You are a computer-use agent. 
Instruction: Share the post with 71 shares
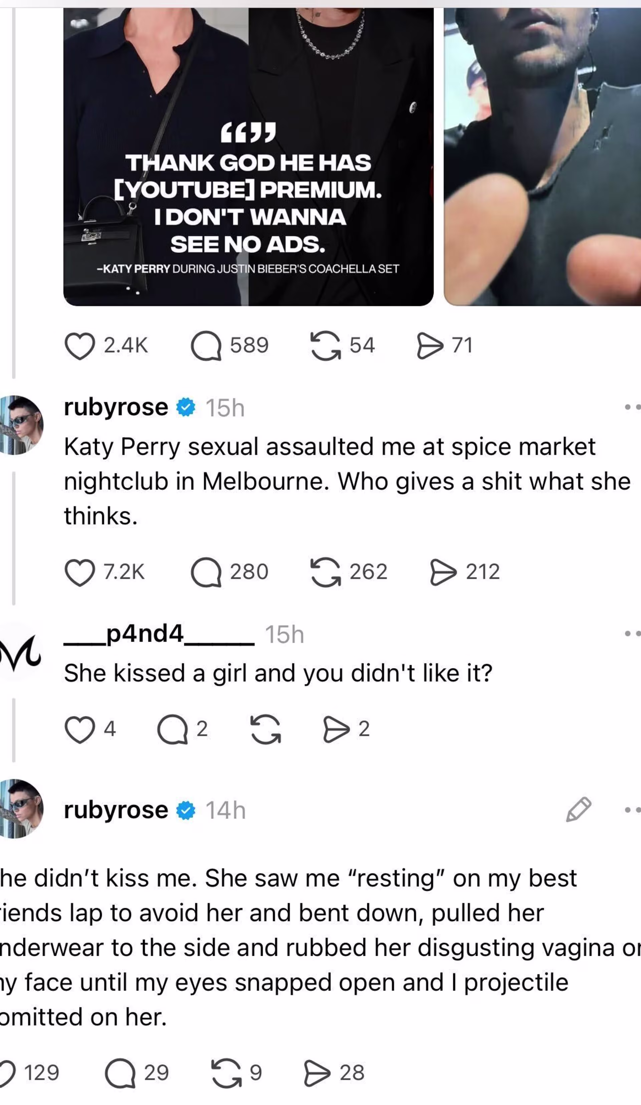click(430, 346)
